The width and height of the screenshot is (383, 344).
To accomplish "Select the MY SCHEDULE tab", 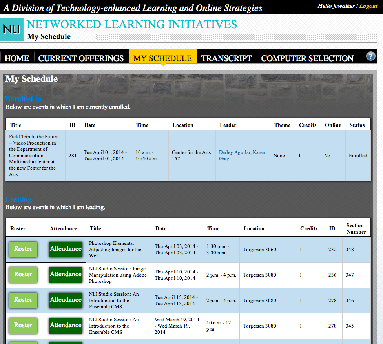I will 162,58.
